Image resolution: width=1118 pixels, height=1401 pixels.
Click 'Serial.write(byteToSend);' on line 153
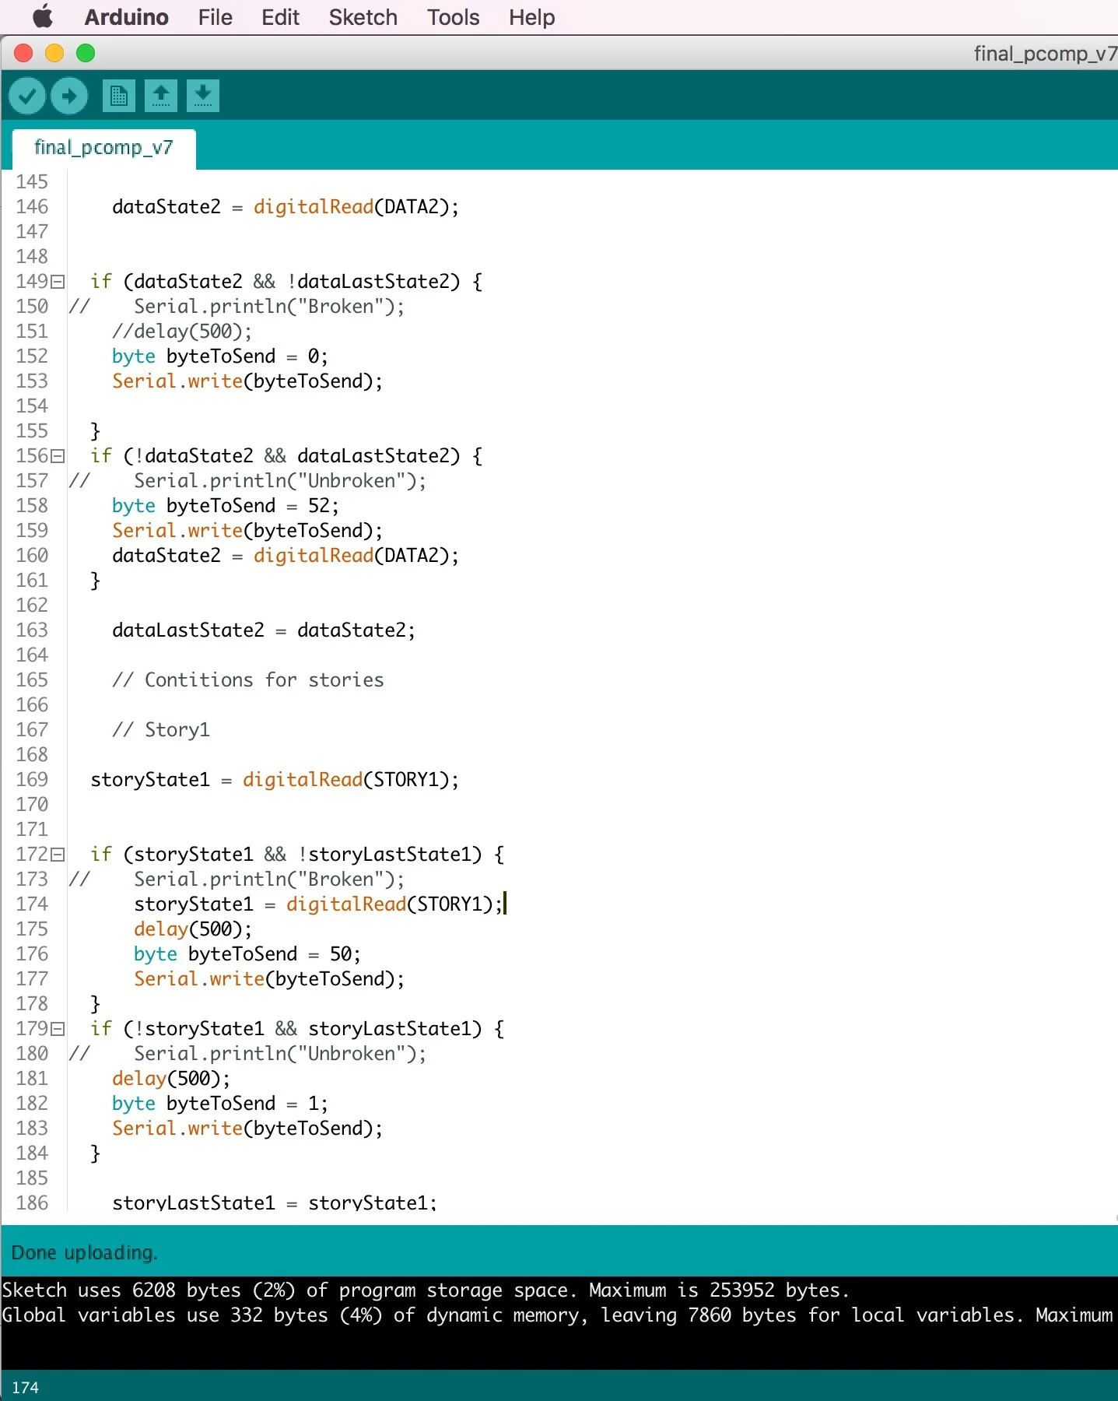point(247,381)
